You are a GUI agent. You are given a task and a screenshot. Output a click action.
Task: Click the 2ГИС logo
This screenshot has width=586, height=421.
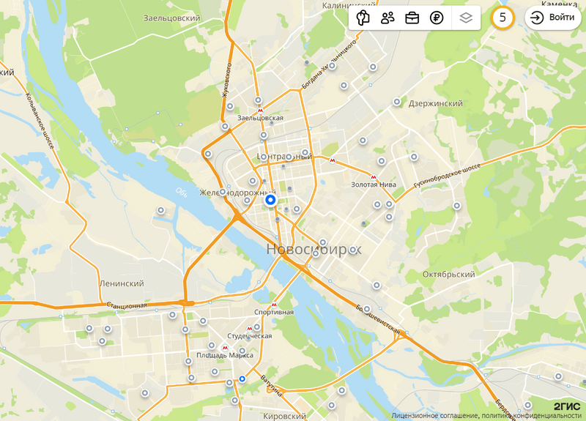click(567, 406)
